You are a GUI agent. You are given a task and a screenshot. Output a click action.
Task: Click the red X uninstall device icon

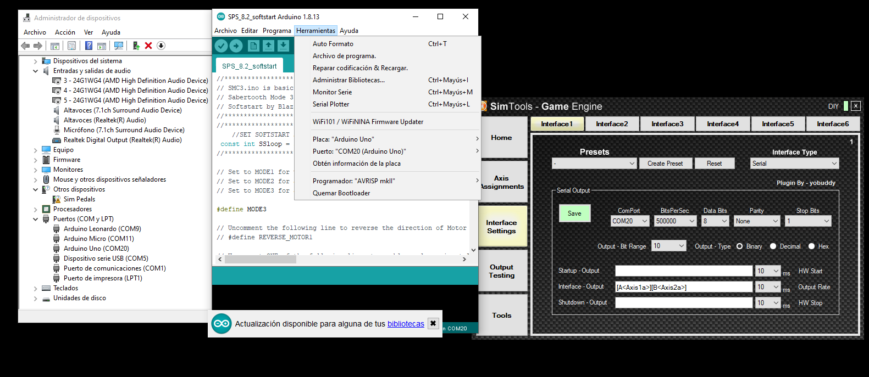[x=148, y=46]
